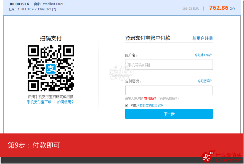The height and width of the screenshot is (164, 244).
Task: Focus the 账户名 phone/email input field
Action: coord(169,65)
